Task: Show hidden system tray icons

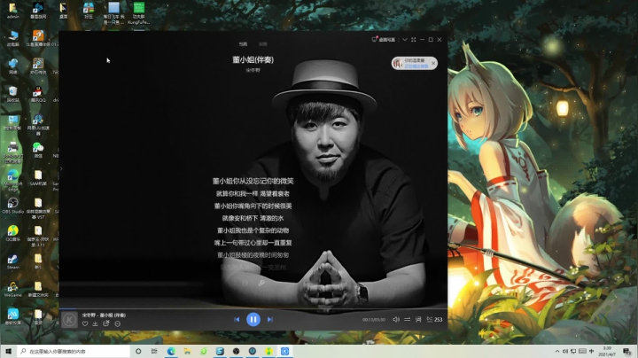Action: tap(557, 351)
